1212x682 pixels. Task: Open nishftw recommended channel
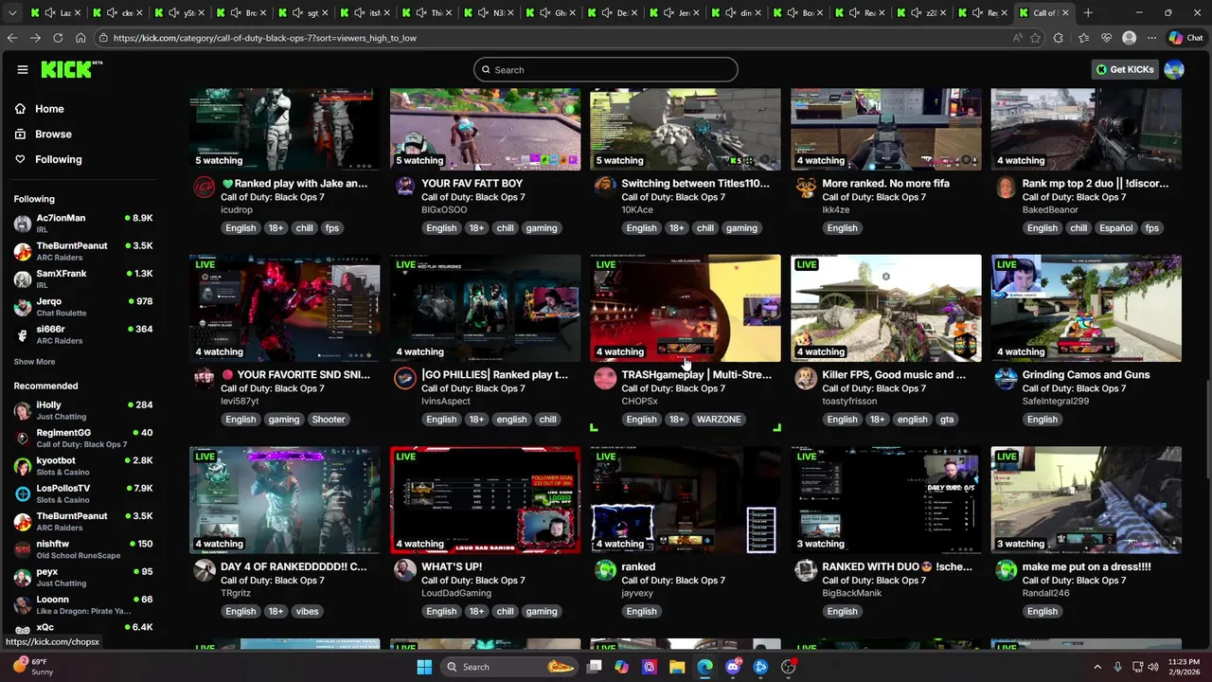point(83,549)
